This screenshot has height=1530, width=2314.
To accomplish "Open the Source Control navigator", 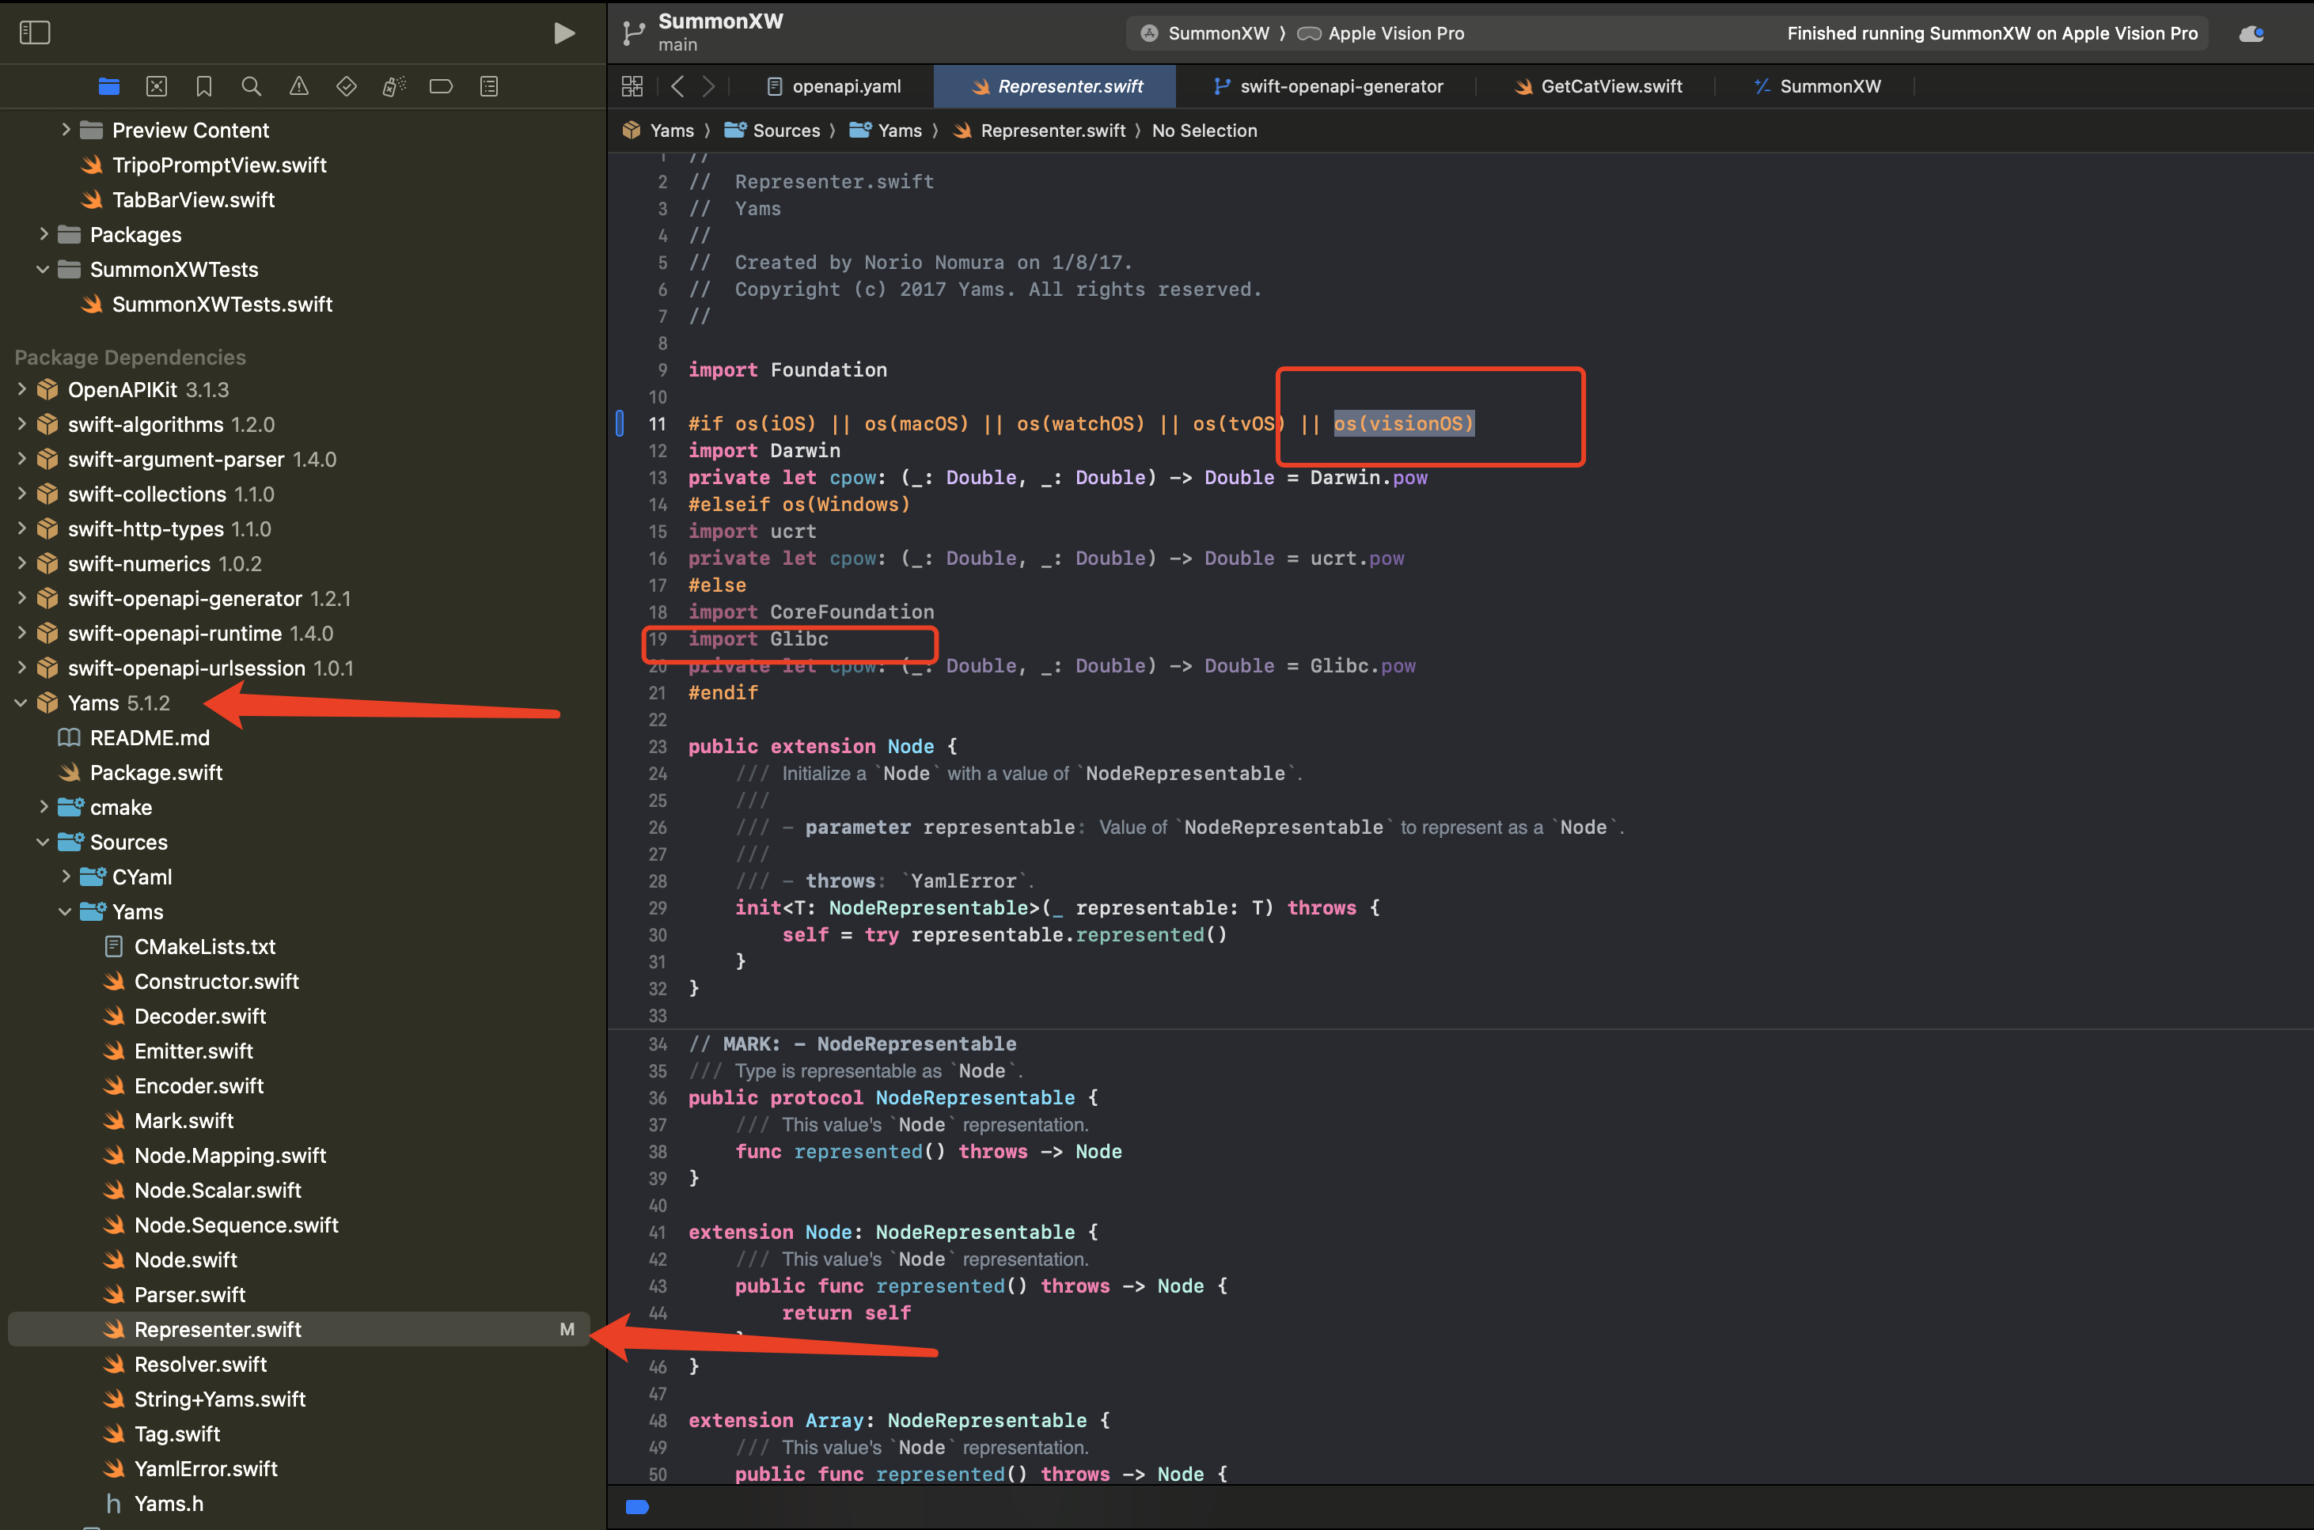I will [156, 86].
